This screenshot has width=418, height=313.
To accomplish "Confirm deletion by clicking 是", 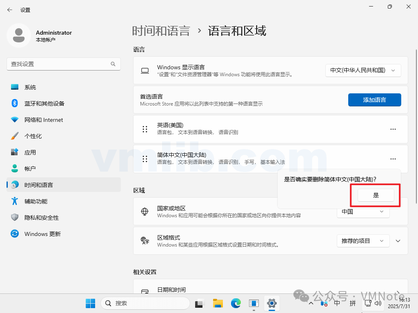I will coord(375,195).
